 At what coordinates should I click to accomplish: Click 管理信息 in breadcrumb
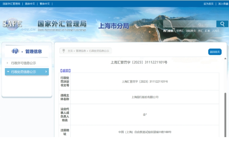click(81, 51)
